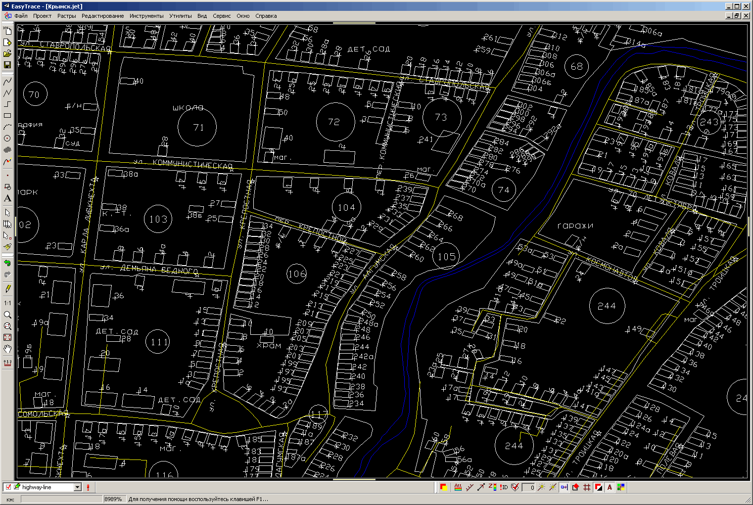Activate the pan hand tool
Image resolution: width=753 pixels, height=505 pixels.
[7, 349]
